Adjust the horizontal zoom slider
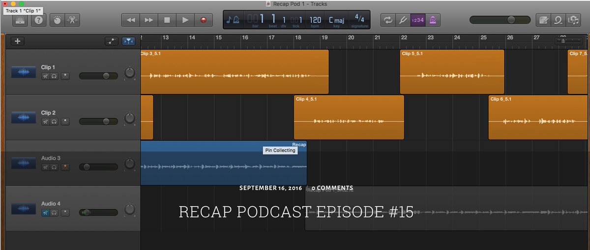The image size is (590, 250). [x=567, y=41]
